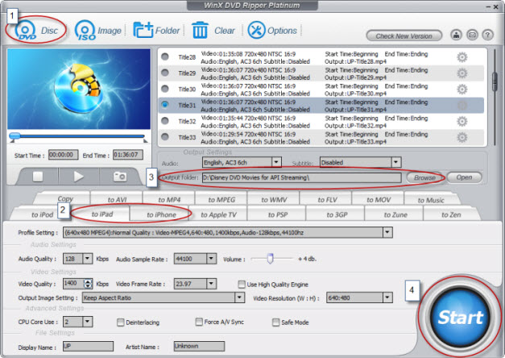Expand the Profile Setting dropdown

[x=387, y=232]
